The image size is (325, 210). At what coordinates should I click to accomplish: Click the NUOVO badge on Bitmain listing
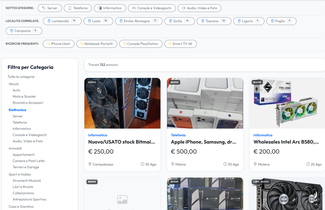(x=92, y=82)
